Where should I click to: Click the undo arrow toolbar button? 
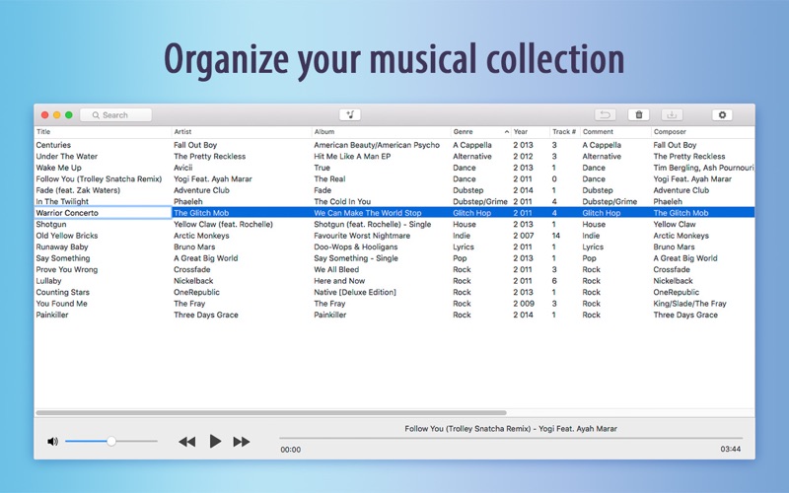tap(605, 114)
